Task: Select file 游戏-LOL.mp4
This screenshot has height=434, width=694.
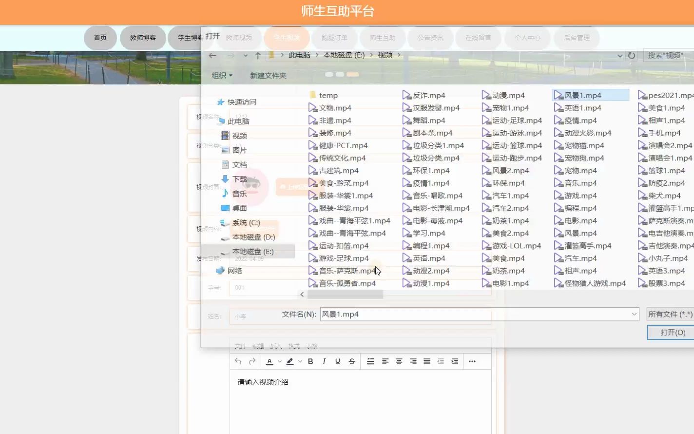Action: pyautogui.click(x=511, y=246)
